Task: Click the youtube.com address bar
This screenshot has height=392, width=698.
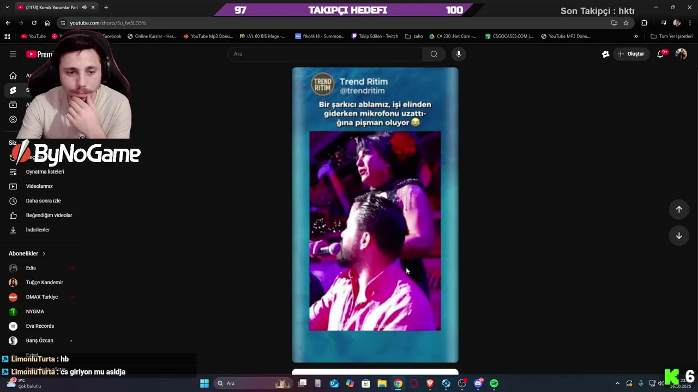Action: pos(338,23)
